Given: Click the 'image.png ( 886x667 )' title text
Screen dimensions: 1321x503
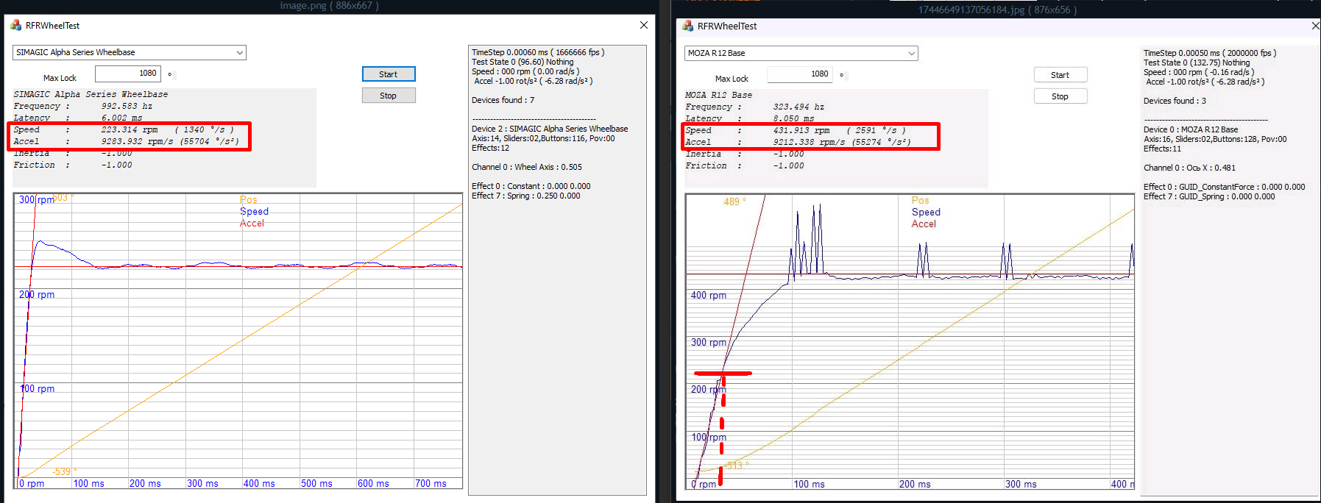Looking at the screenshot, I should [x=330, y=5].
